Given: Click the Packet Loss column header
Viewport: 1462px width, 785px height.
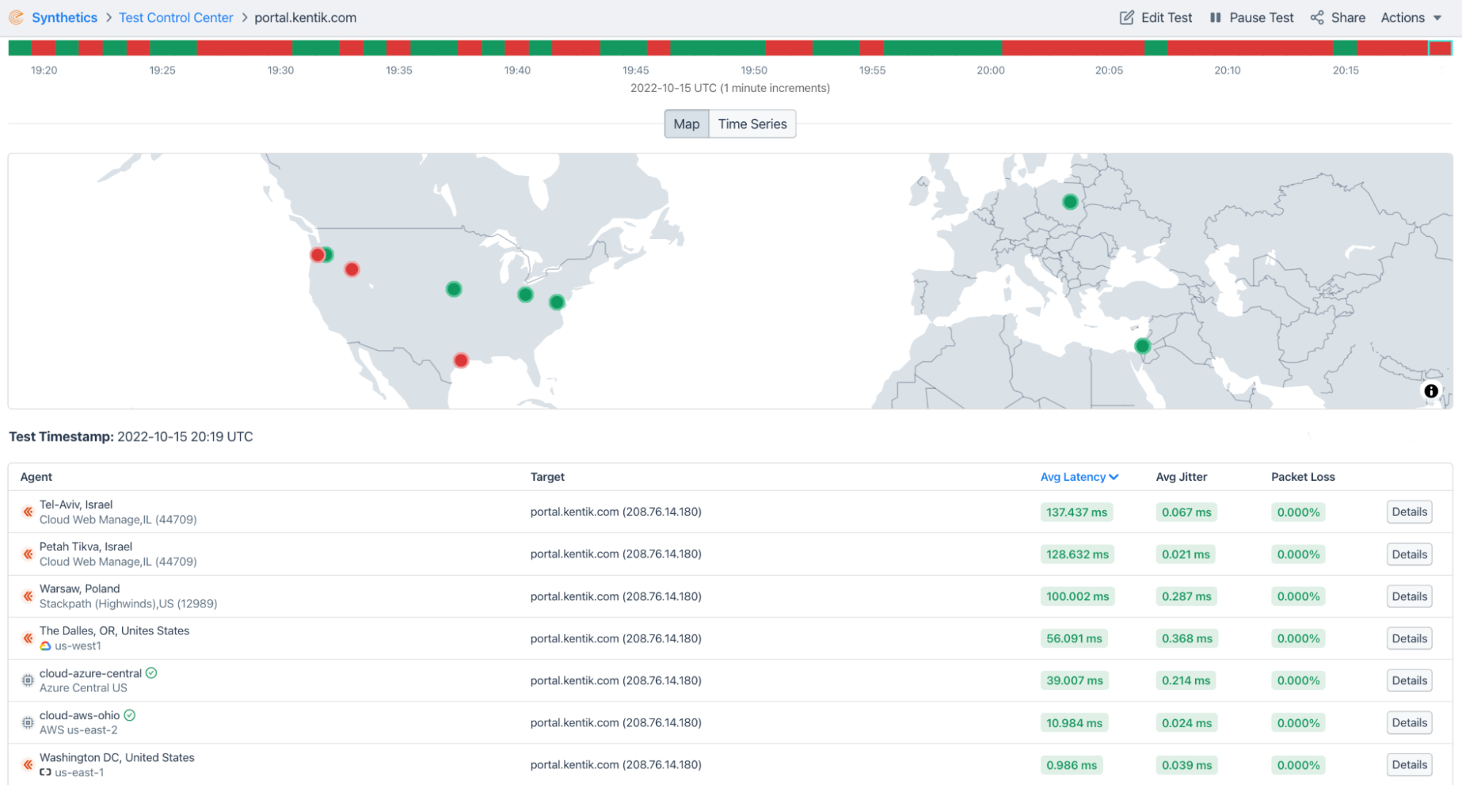Looking at the screenshot, I should point(1303,477).
